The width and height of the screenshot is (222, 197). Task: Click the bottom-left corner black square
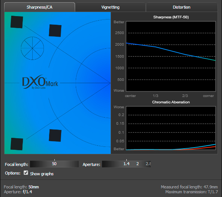[17, 144]
